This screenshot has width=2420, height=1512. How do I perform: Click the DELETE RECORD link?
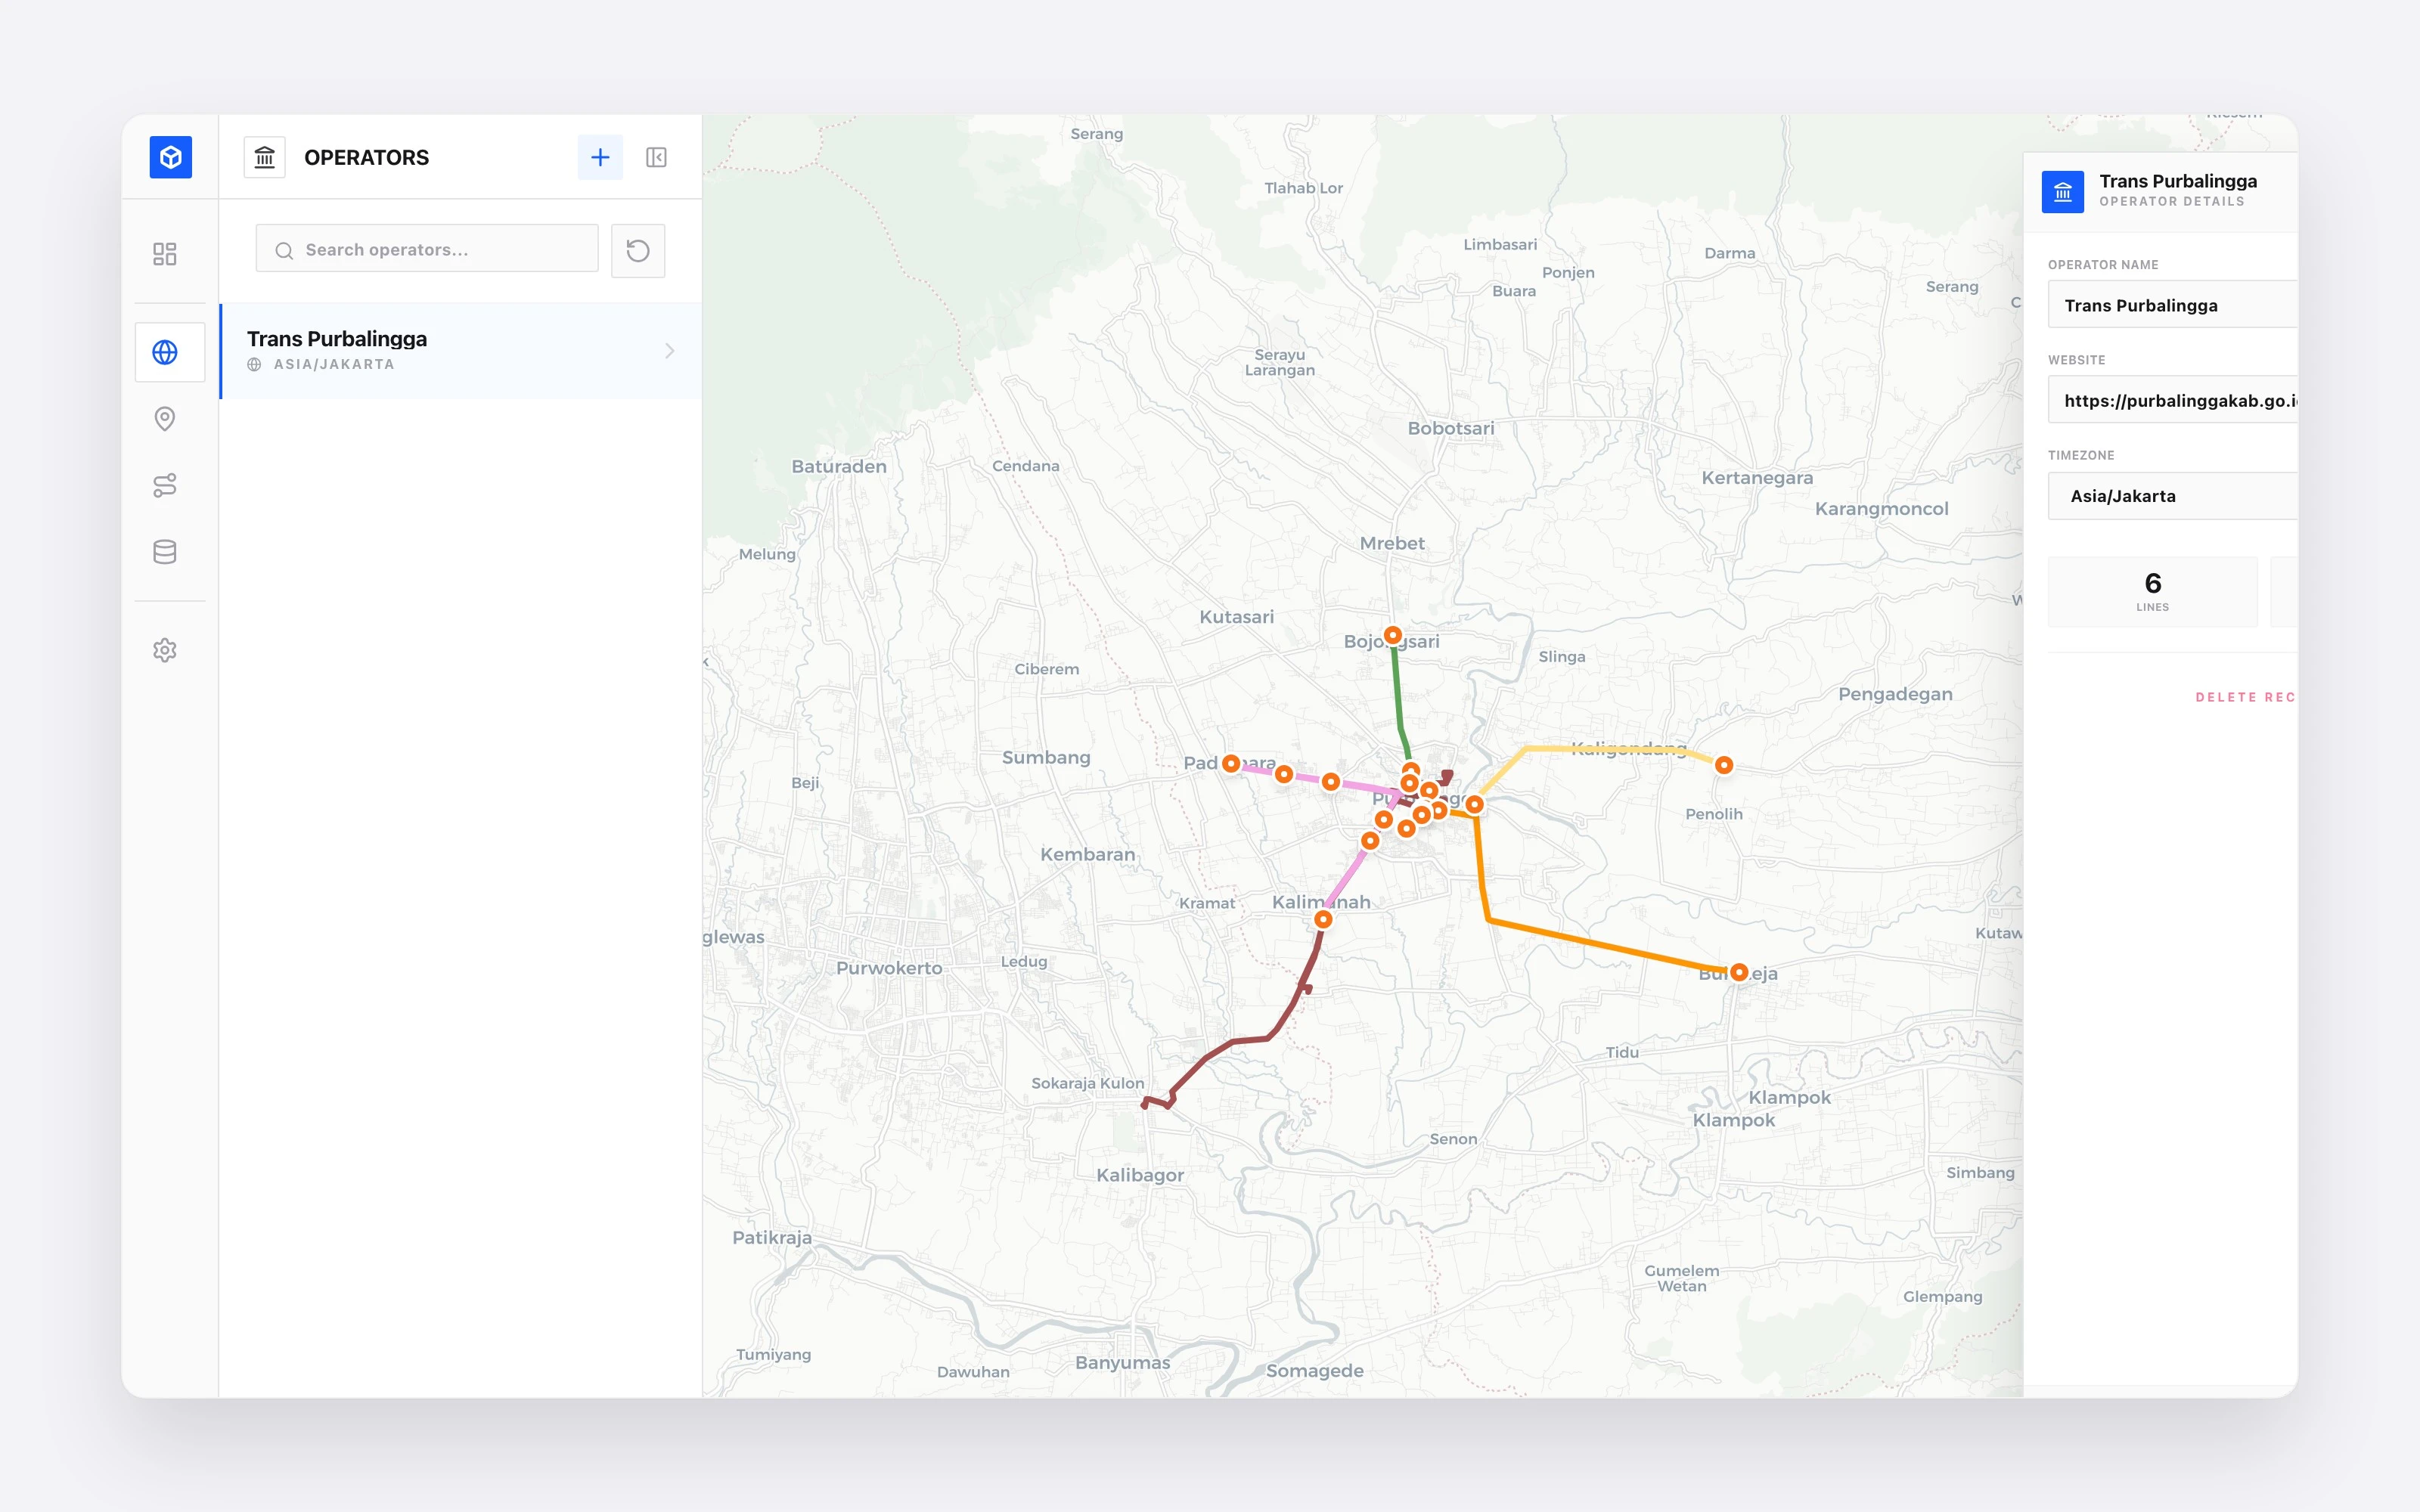point(2247,697)
